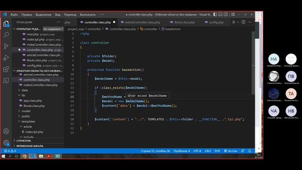Viewport: 302px width, 170px height.
Task: Change the UTF-8 encoding in the status bar
Action: (197, 151)
